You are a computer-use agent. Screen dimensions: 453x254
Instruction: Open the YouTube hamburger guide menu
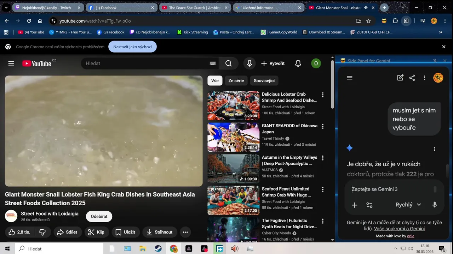11,64
